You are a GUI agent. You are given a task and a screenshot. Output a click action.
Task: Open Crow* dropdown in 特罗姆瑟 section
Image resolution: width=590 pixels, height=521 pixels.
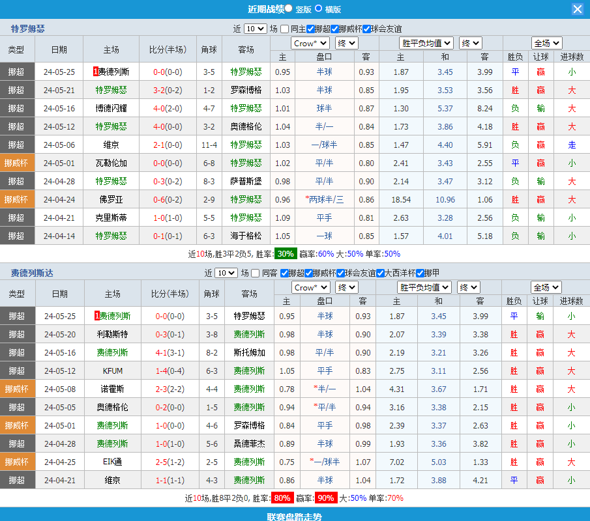click(310, 43)
